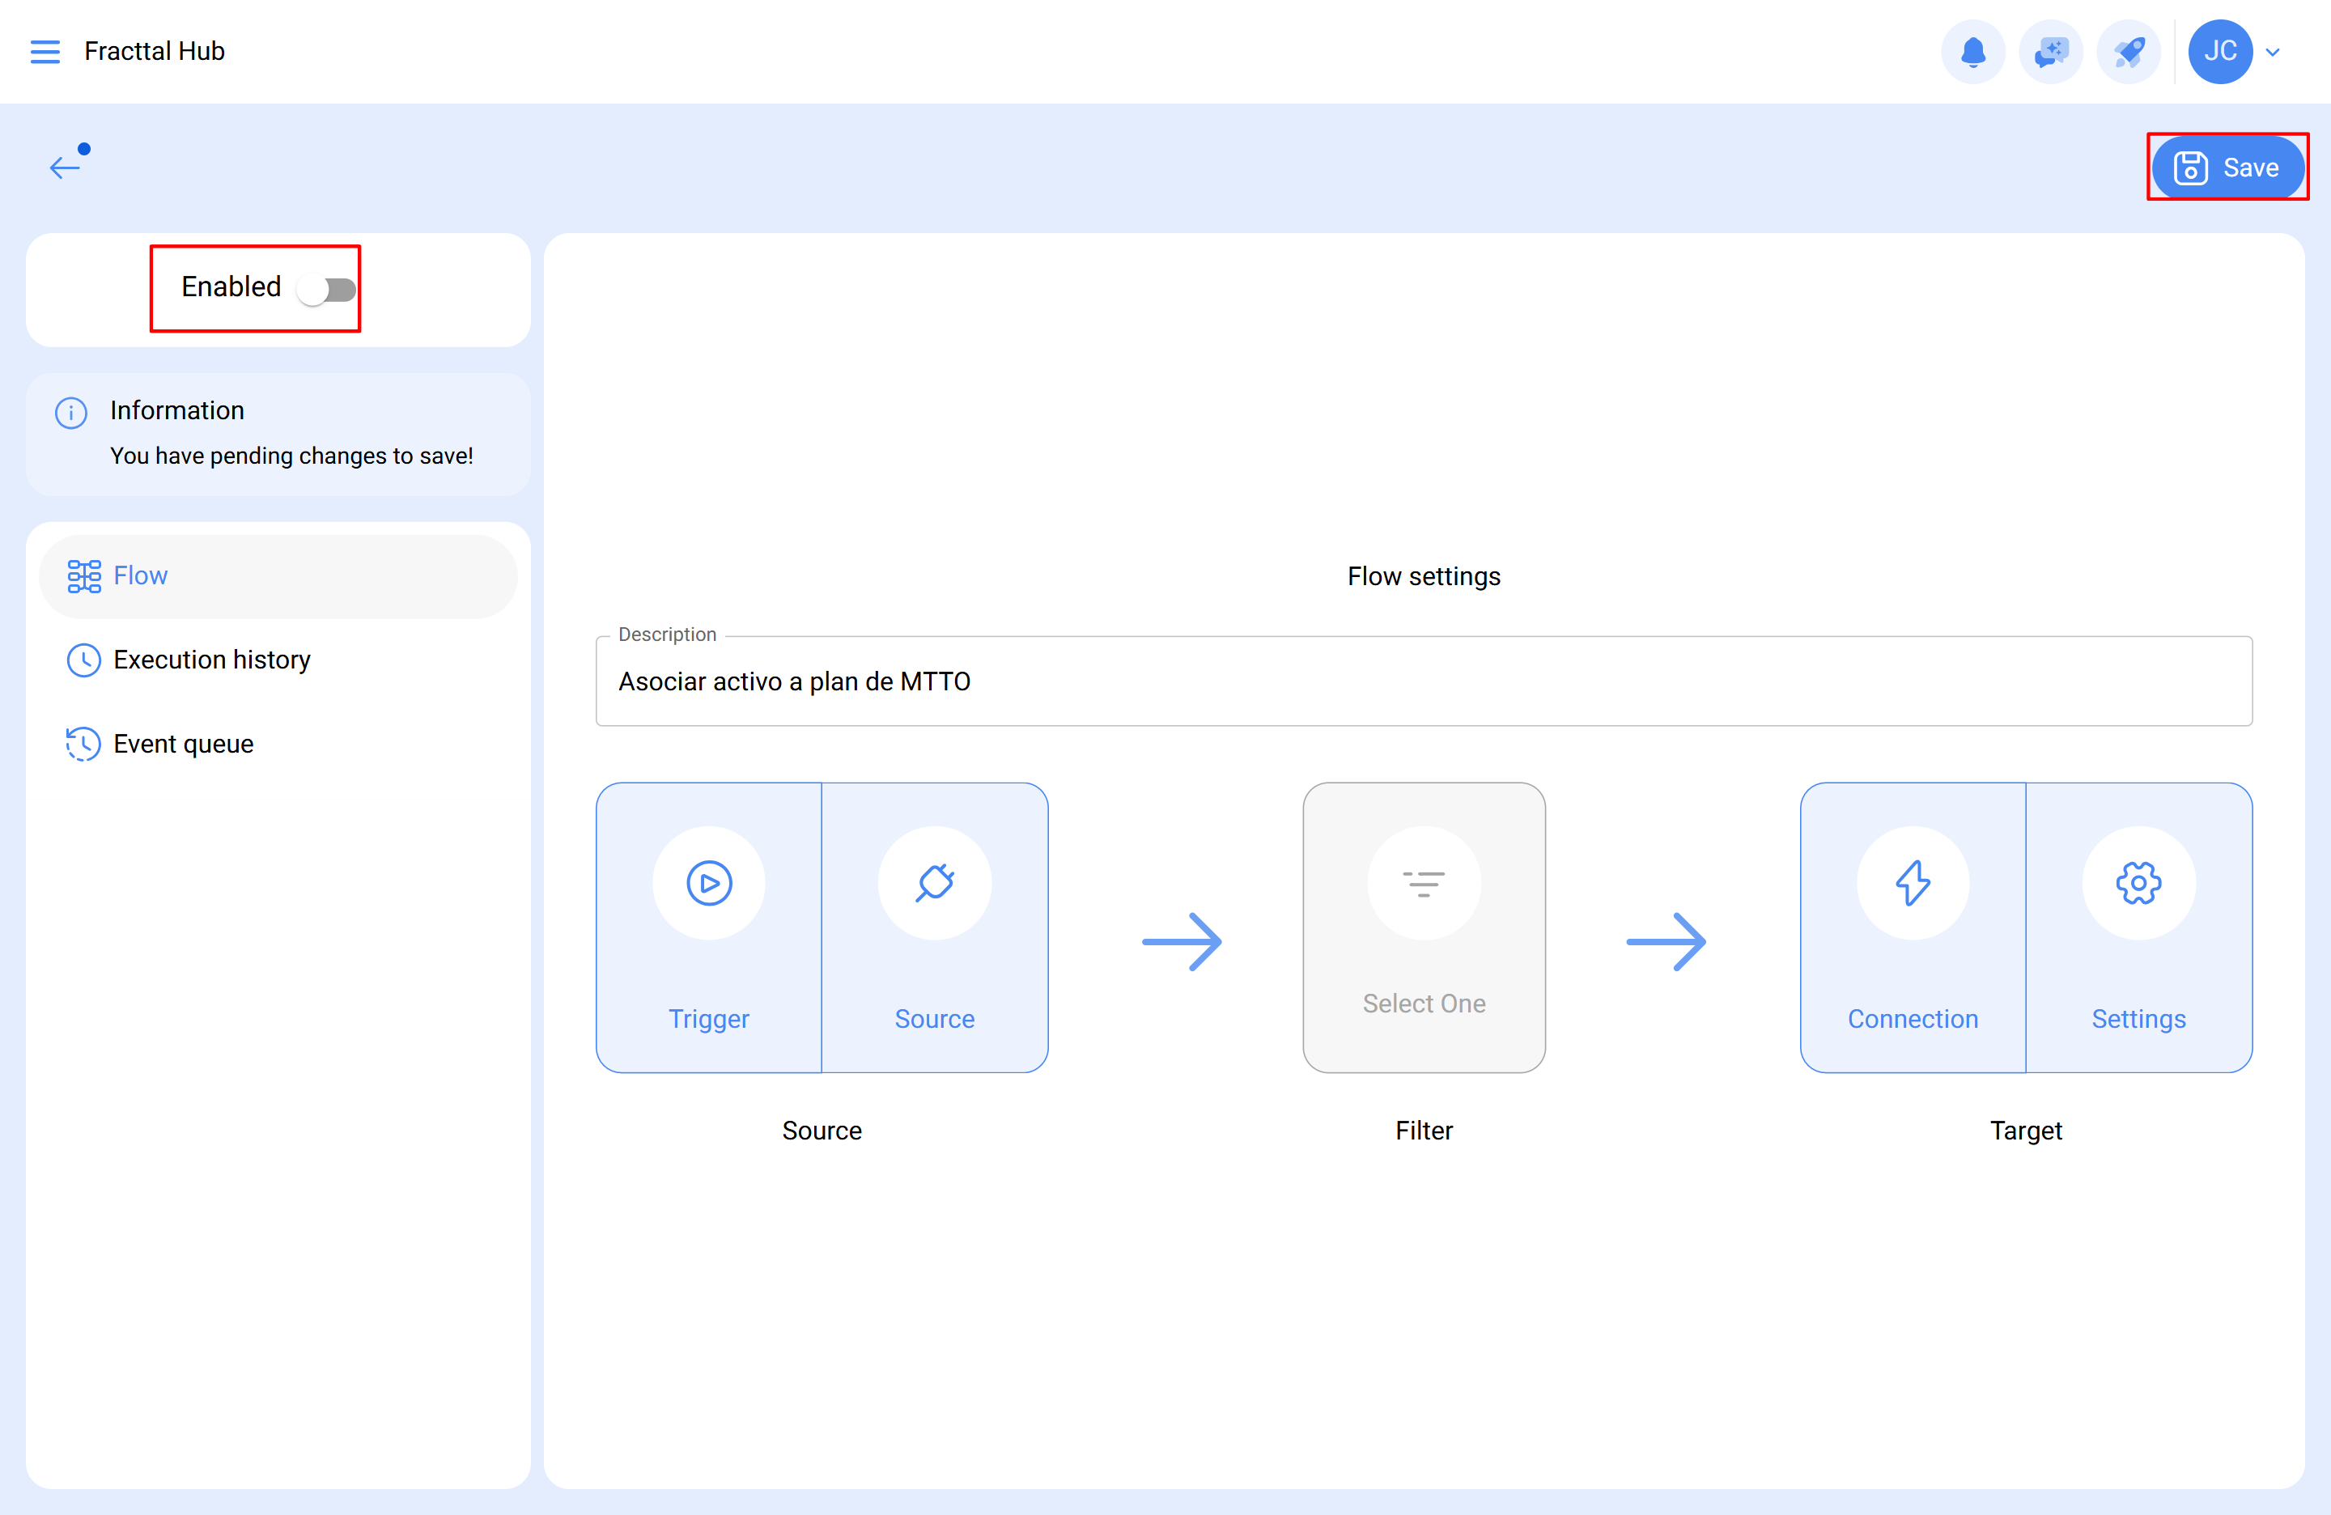
Task: Open Execution history section
Action: click(210, 659)
